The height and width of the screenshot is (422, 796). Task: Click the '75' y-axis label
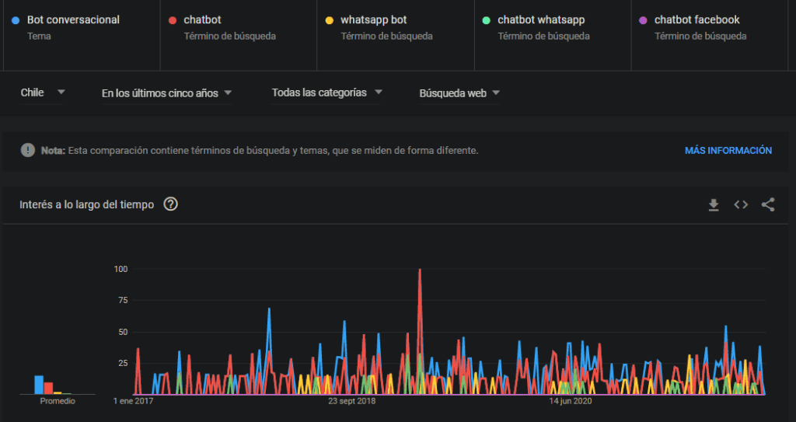[x=123, y=301]
